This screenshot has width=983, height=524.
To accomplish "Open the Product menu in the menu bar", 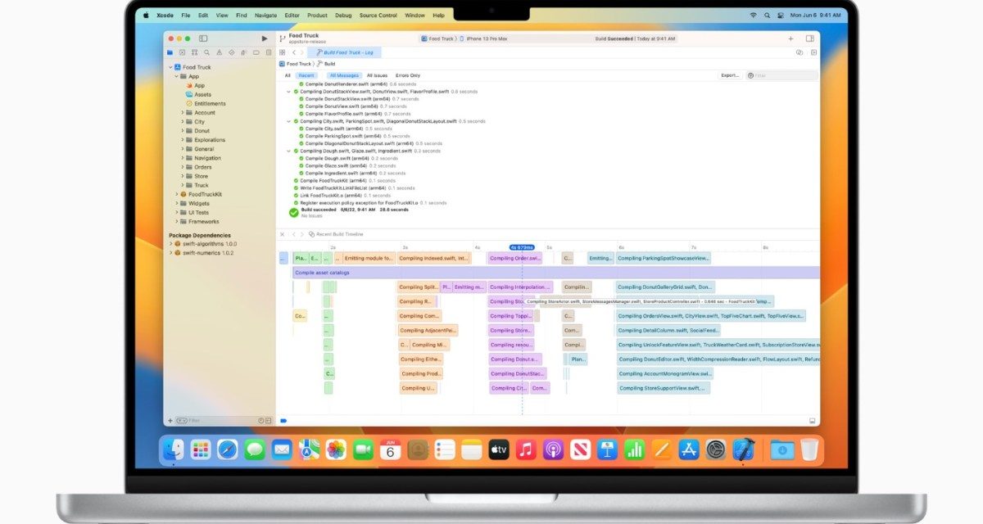I will click(317, 15).
